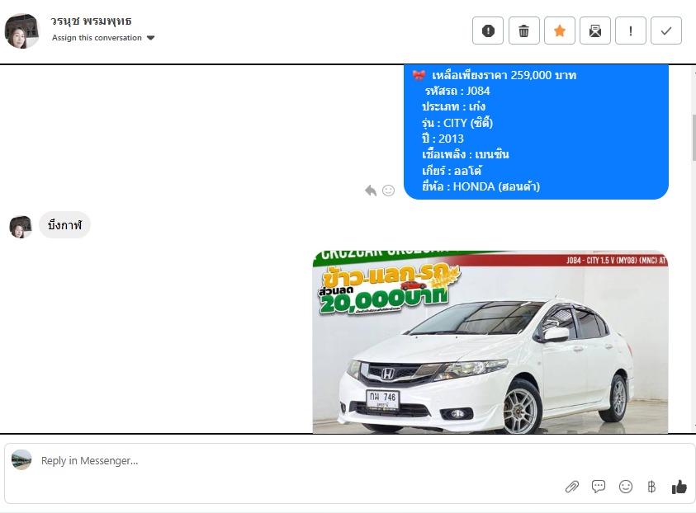Open customer profile picture in header

[x=22, y=31]
